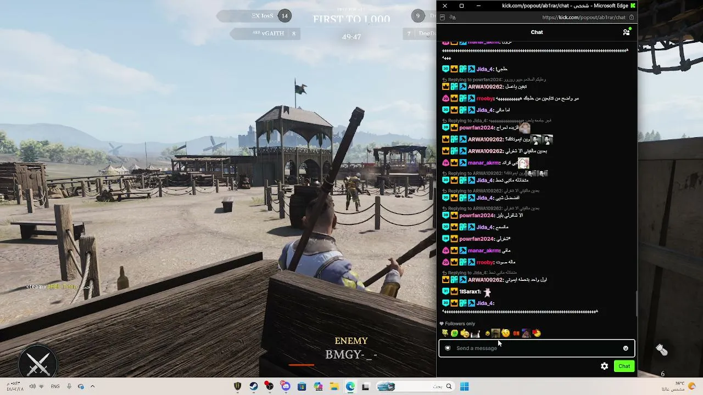Show hidden system tray icons
This screenshot has width=703, height=395.
92,387
